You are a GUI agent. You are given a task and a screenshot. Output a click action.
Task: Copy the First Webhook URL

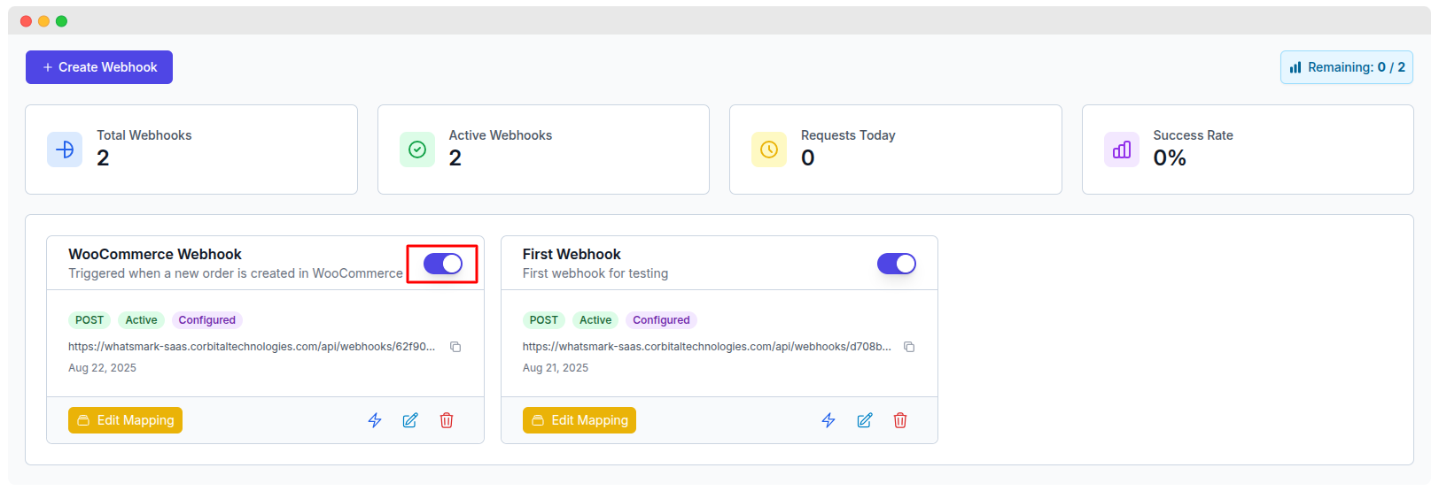coord(909,347)
